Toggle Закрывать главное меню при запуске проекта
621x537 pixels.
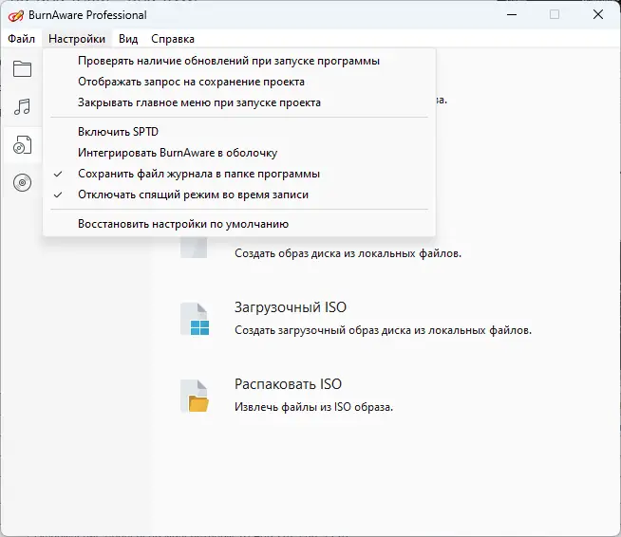click(x=239, y=102)
